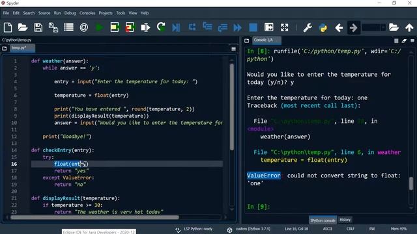Click Line 16, Col 18 status entry
417x234 pixels.
pyautogui.click(x=296, y=229)
